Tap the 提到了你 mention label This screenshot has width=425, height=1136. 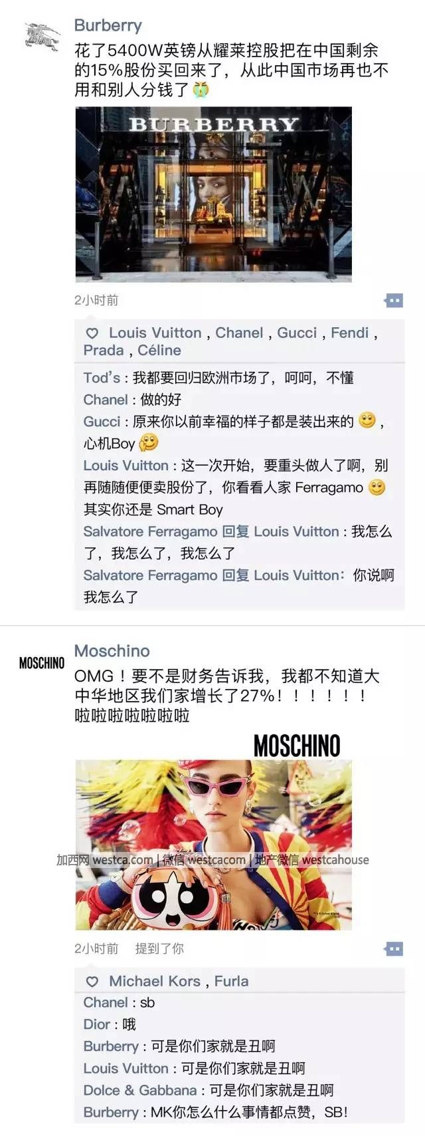click(159, 948)
